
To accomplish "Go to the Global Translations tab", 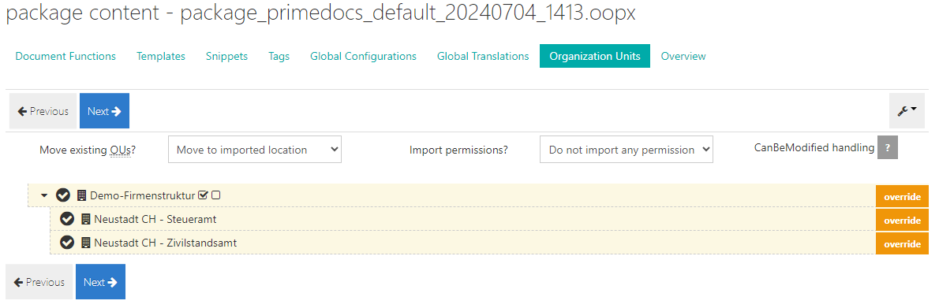I will pos(483,56).
